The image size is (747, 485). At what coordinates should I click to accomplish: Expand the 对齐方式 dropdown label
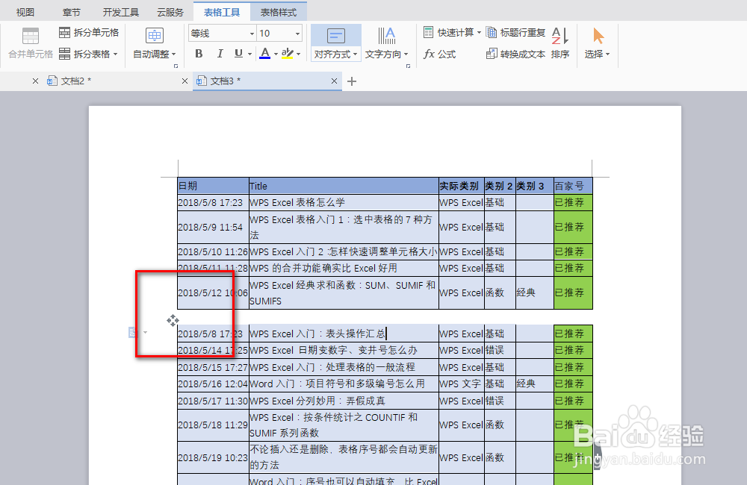[336, 54]
